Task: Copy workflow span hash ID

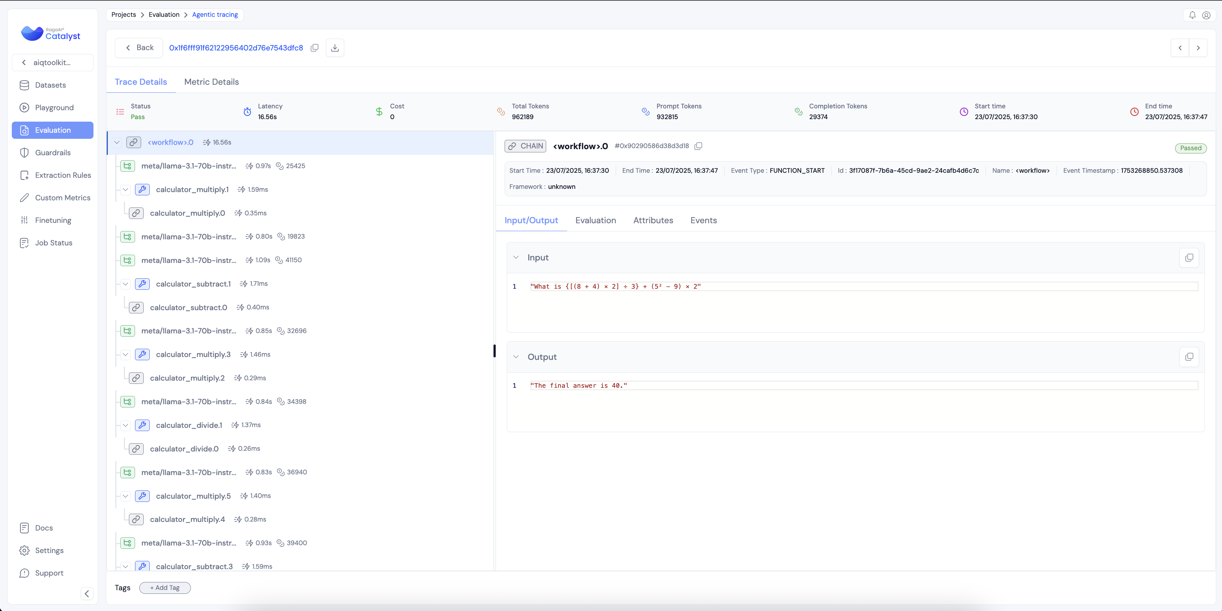Action: pyautogui.click(x=698, y=146)
